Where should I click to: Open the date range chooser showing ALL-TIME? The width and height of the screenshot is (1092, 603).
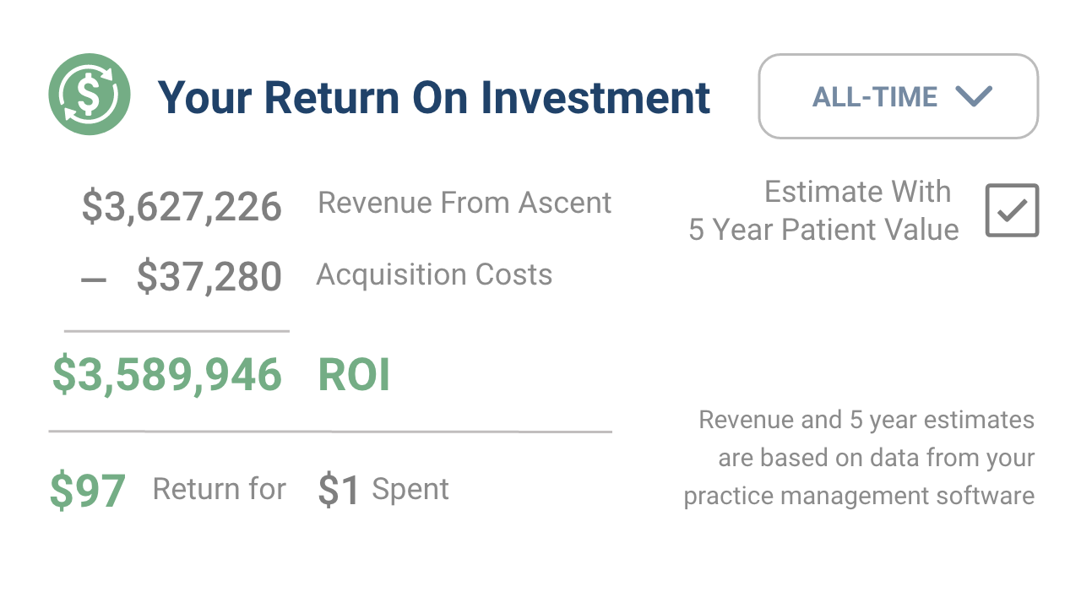pyautogui.click(x=898, y=97)
